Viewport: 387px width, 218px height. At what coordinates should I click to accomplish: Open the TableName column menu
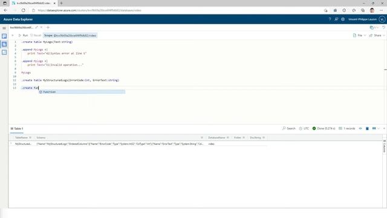(x=30, y=137)
